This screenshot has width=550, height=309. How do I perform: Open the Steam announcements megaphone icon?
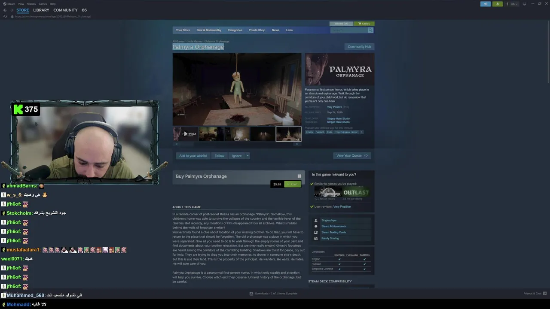tap(485, 4)
